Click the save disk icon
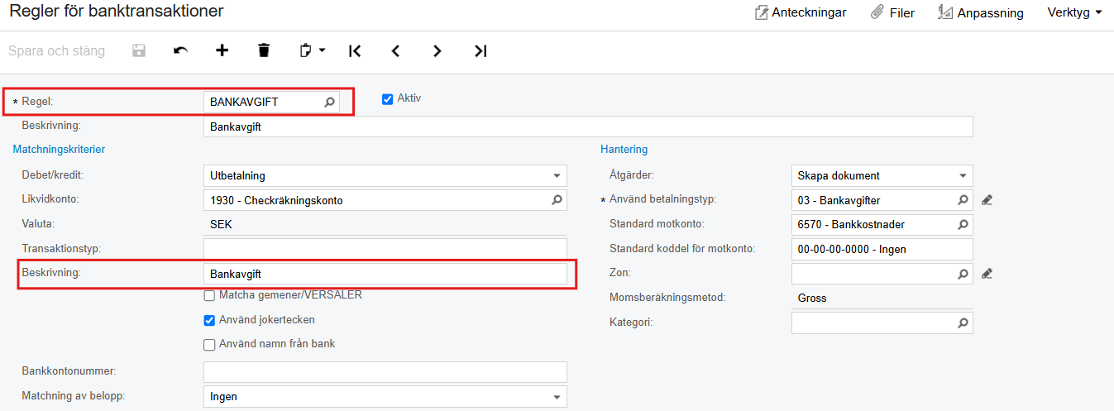Screen dimensions: 1114x411 pyautogui.click(x=139, y=50)
